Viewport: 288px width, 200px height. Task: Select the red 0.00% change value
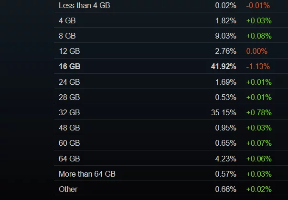tap(257, 51)
